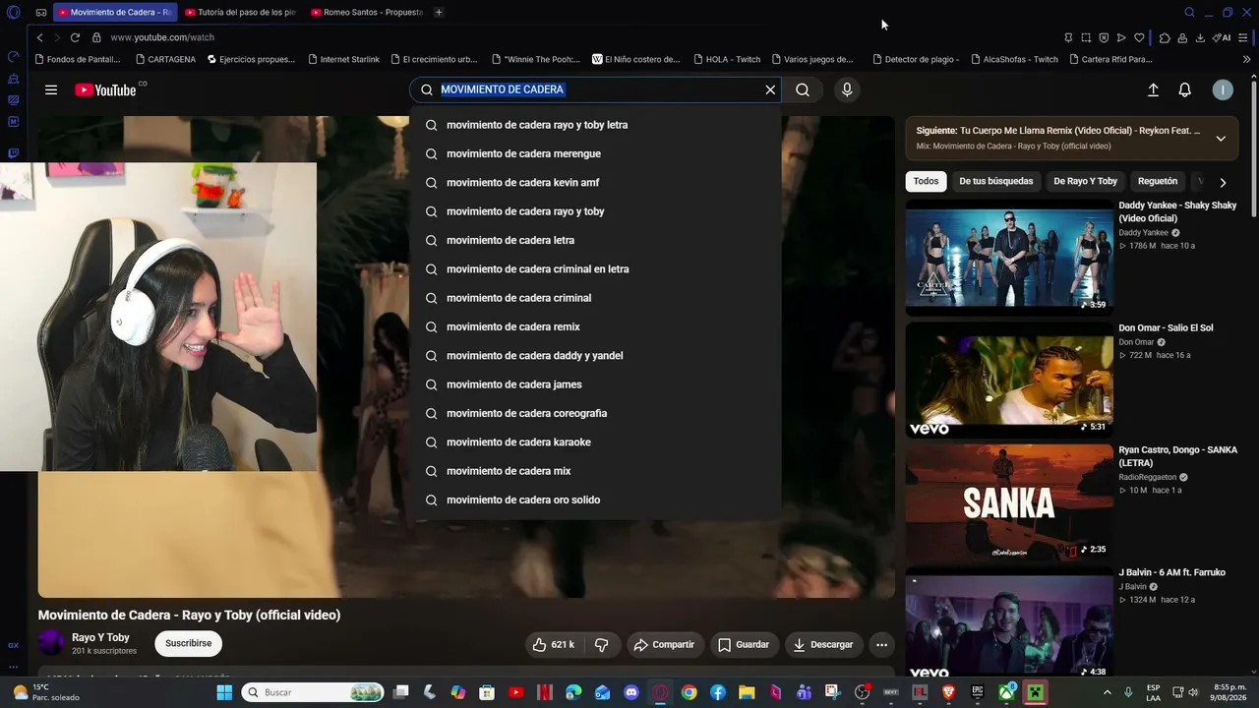This screenshot has height=708, width=1259.
Task: Dislike the Movimiento de Cadera video
Action: pos(601,644)
